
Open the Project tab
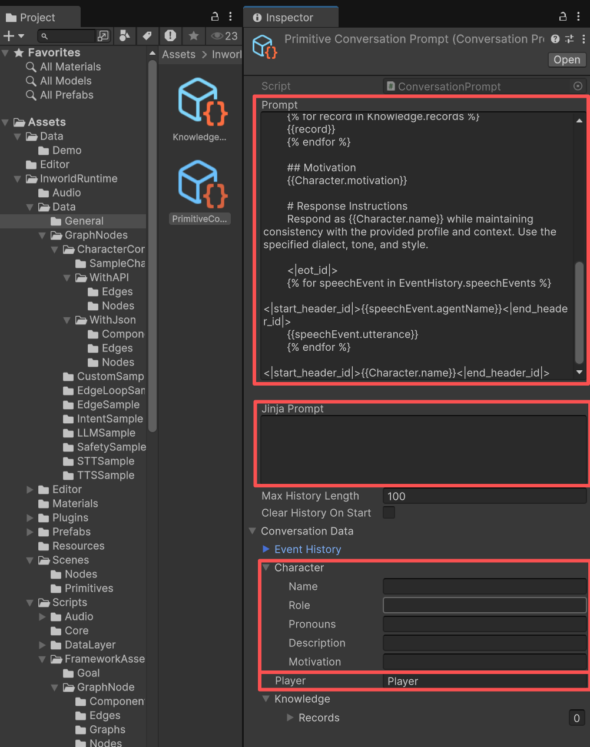40,17
